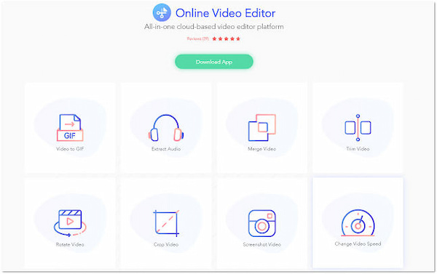Click the 'Trim Video' label

(x=358, y=149)
